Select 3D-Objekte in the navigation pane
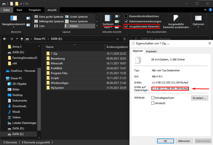 coord(17,84)
